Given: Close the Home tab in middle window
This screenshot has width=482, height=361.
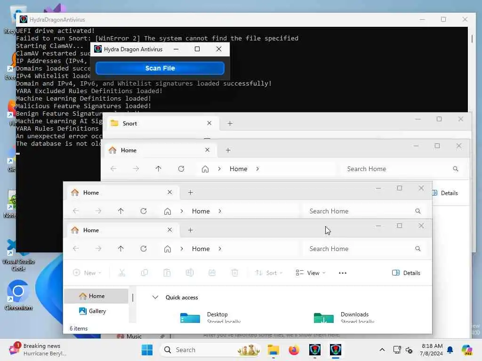Looking at the screenshot, I should (169, 192).
